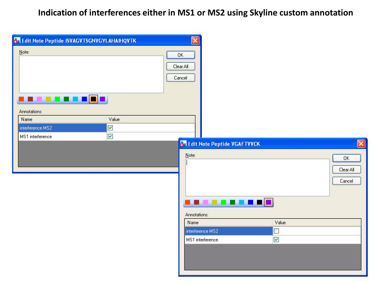
Task: Uncheck MS1 interference in the VGAFTVVCK dialog
Action: [x=276, y=240]
